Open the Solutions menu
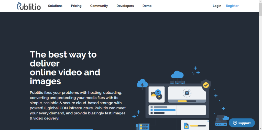The width and height of the screenshot is (262, 130). (55, 6)
